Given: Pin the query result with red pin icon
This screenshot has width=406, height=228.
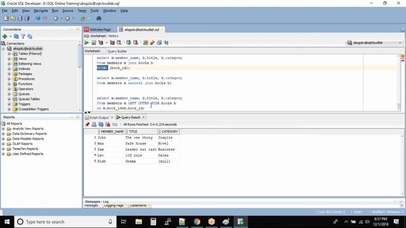Looking at the screenshot, I should [x=88, y=125].
